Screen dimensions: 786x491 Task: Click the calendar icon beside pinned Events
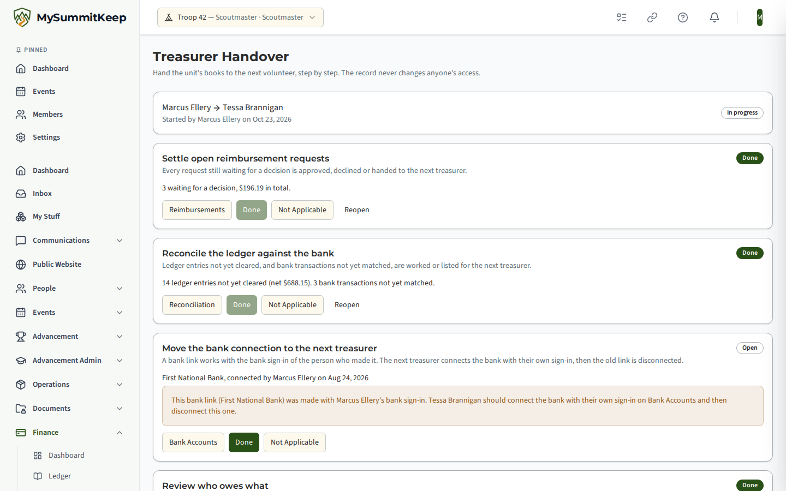(21, 92)
